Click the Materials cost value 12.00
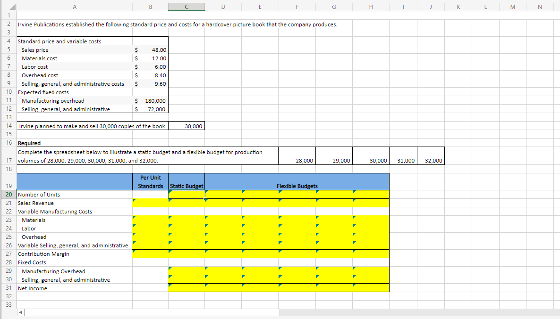The image size is (560, 319). 150,58
